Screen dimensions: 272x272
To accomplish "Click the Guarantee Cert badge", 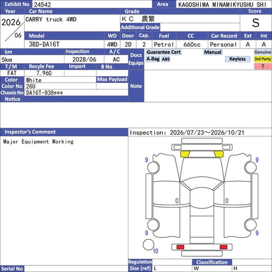I will pyautogui.click(x=164, y=52).
